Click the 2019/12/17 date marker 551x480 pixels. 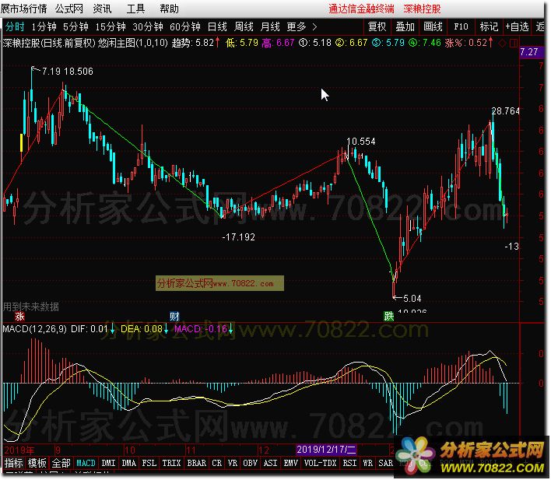[325, 450]
